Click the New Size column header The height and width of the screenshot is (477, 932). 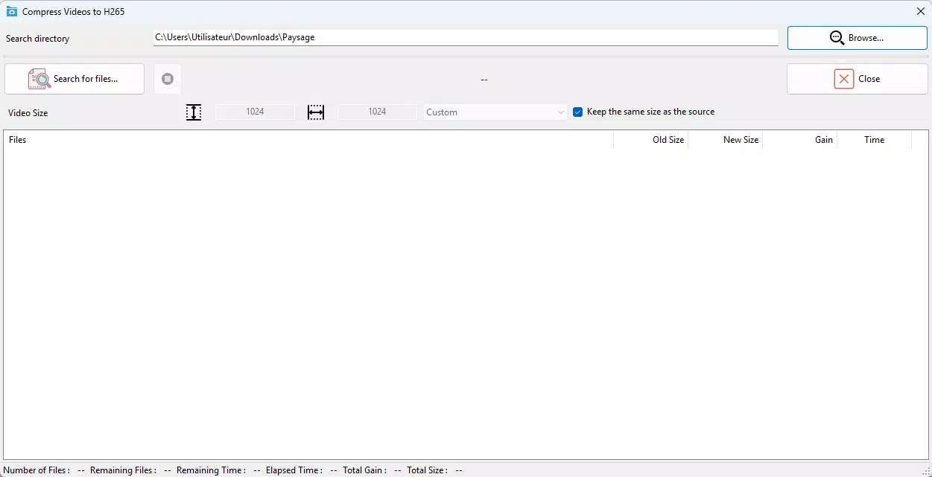[726, 140]
